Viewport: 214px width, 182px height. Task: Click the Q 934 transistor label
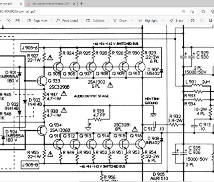pyautogui.click(x=55, y=125)
